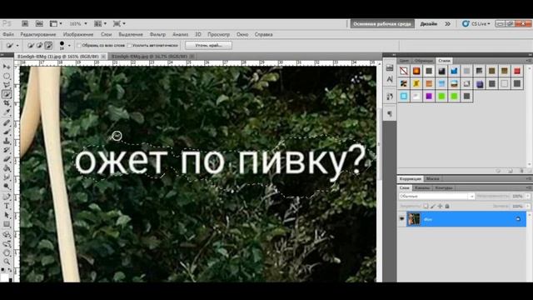Toggle lock transparent pixels
The width and height of the screenshot is (533, 300).
426,206
